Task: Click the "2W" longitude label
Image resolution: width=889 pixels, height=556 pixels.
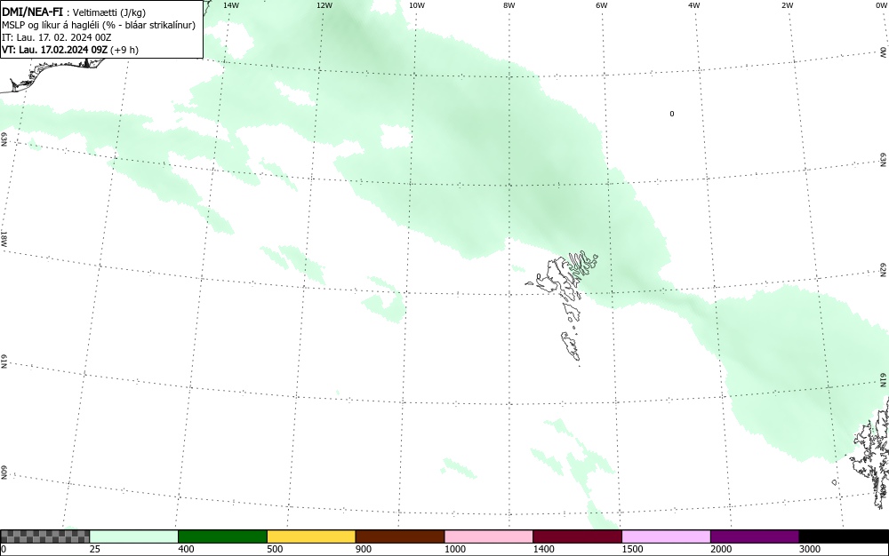Action: (787, 5)
